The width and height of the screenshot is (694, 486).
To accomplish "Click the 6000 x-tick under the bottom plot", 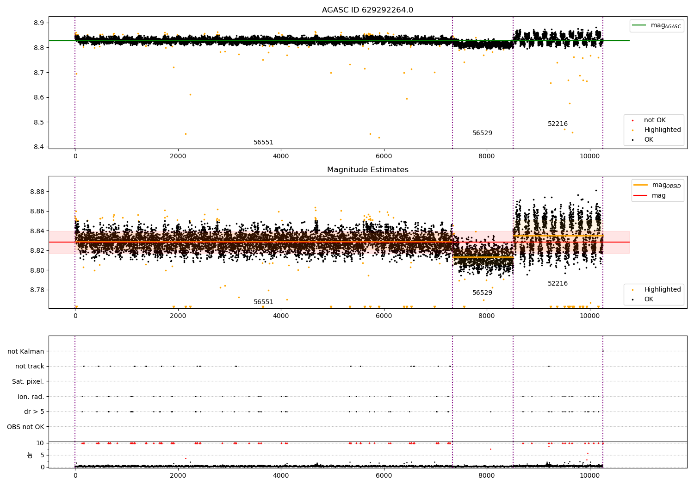I will [384, 475].
